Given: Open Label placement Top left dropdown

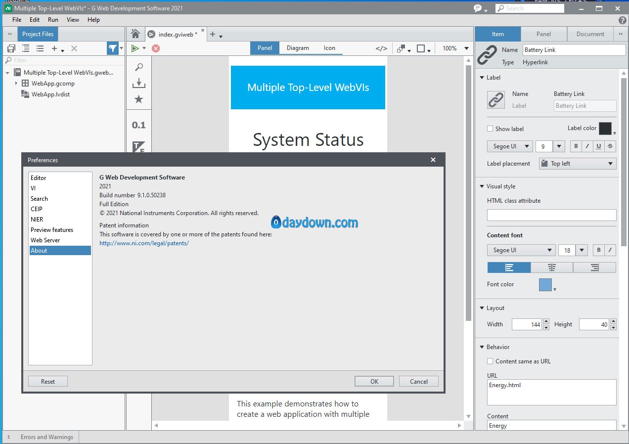Looking at the screenshot, I should coord(578,164).
